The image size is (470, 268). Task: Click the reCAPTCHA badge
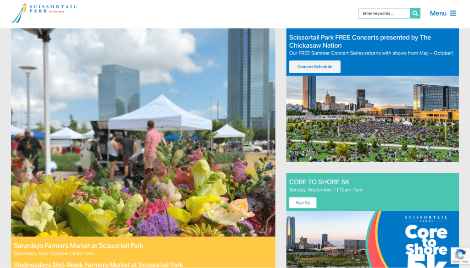pos(460,256)
